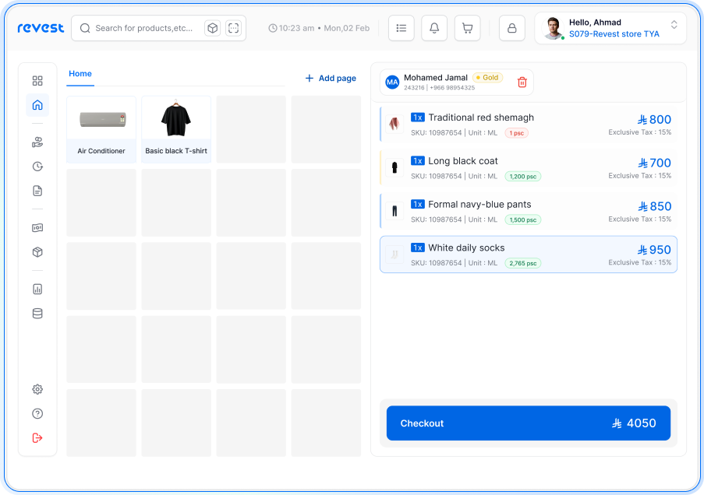Click the product box icon in search bar
Viewport: 704px width, 495px height.
pyautogui.click(x=212, y=28)
